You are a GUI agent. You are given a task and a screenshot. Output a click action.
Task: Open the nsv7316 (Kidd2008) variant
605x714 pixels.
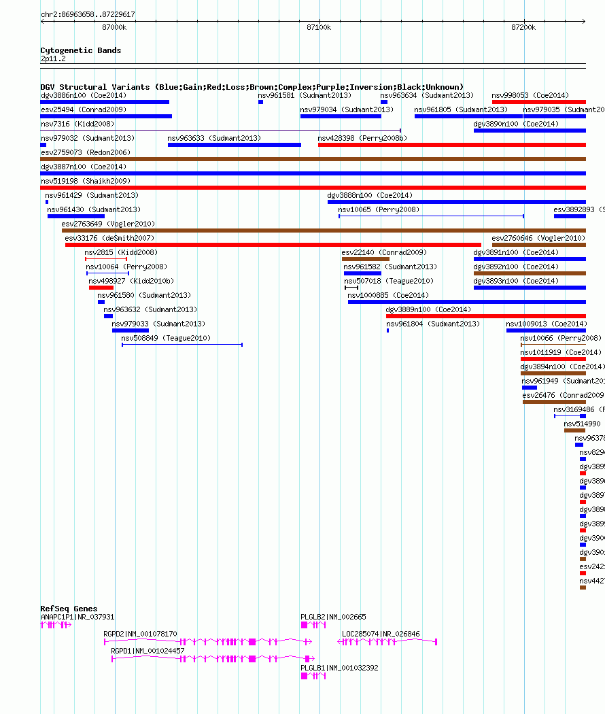pos(220,131)
